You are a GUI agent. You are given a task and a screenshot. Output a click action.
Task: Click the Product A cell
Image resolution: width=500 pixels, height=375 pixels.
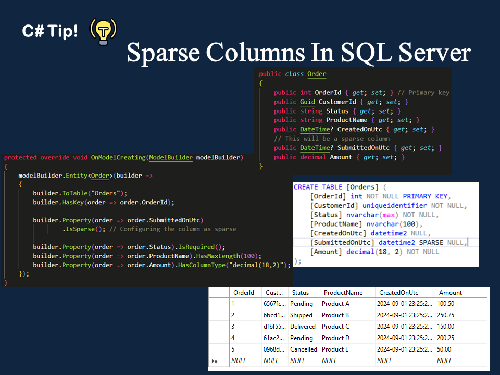coord(335,304)
